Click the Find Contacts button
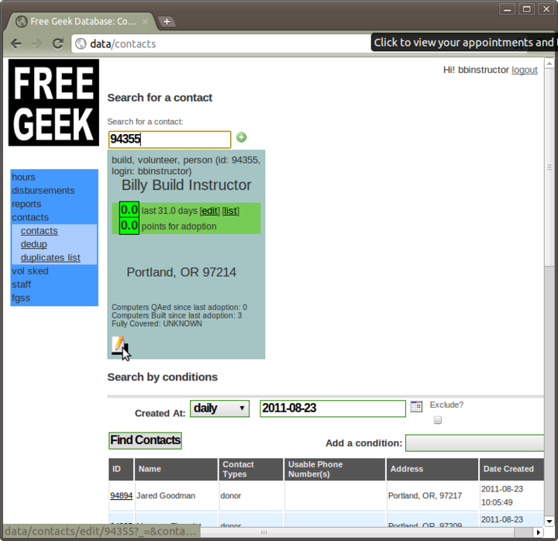The image size is (558, 541). (x=145, y=440)
